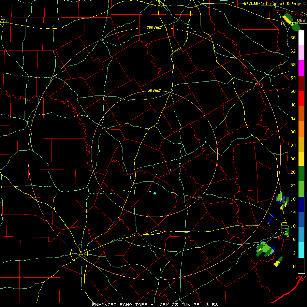307x307 pixels.
Task: Click the legend value 14
Action: click(293, 213)
